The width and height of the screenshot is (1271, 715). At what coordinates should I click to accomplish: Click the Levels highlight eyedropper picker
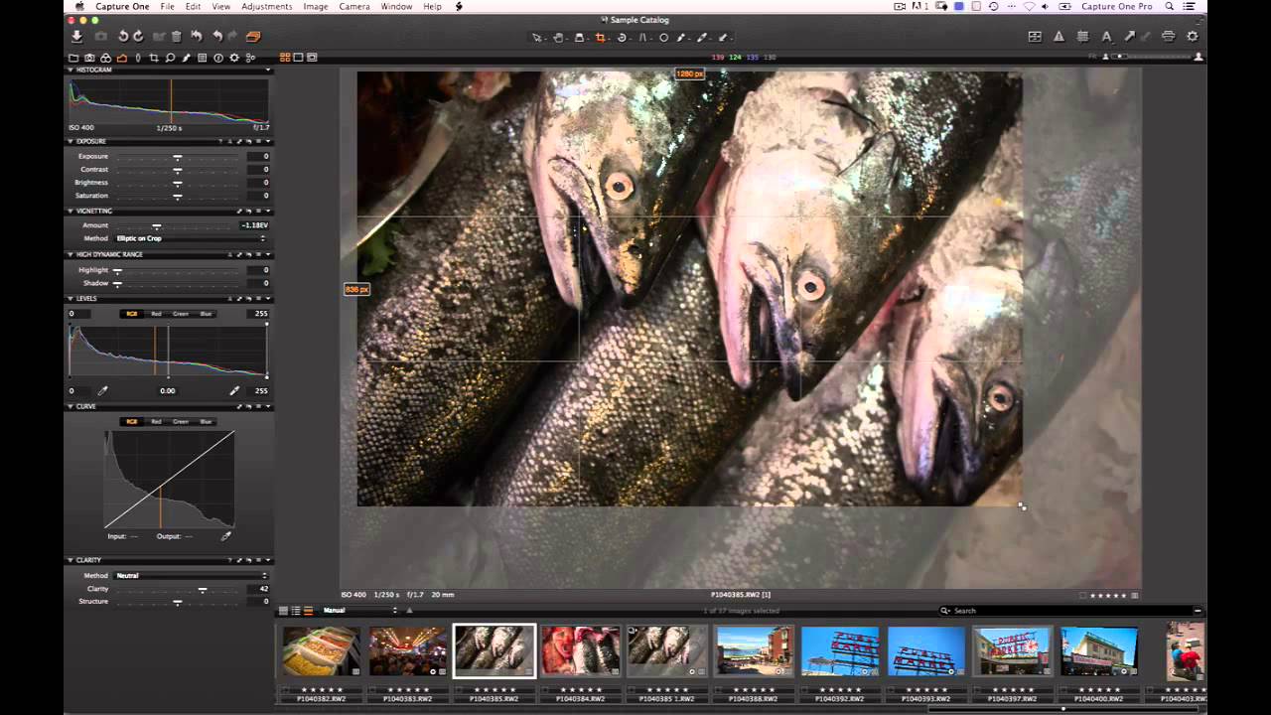point(234,391)
